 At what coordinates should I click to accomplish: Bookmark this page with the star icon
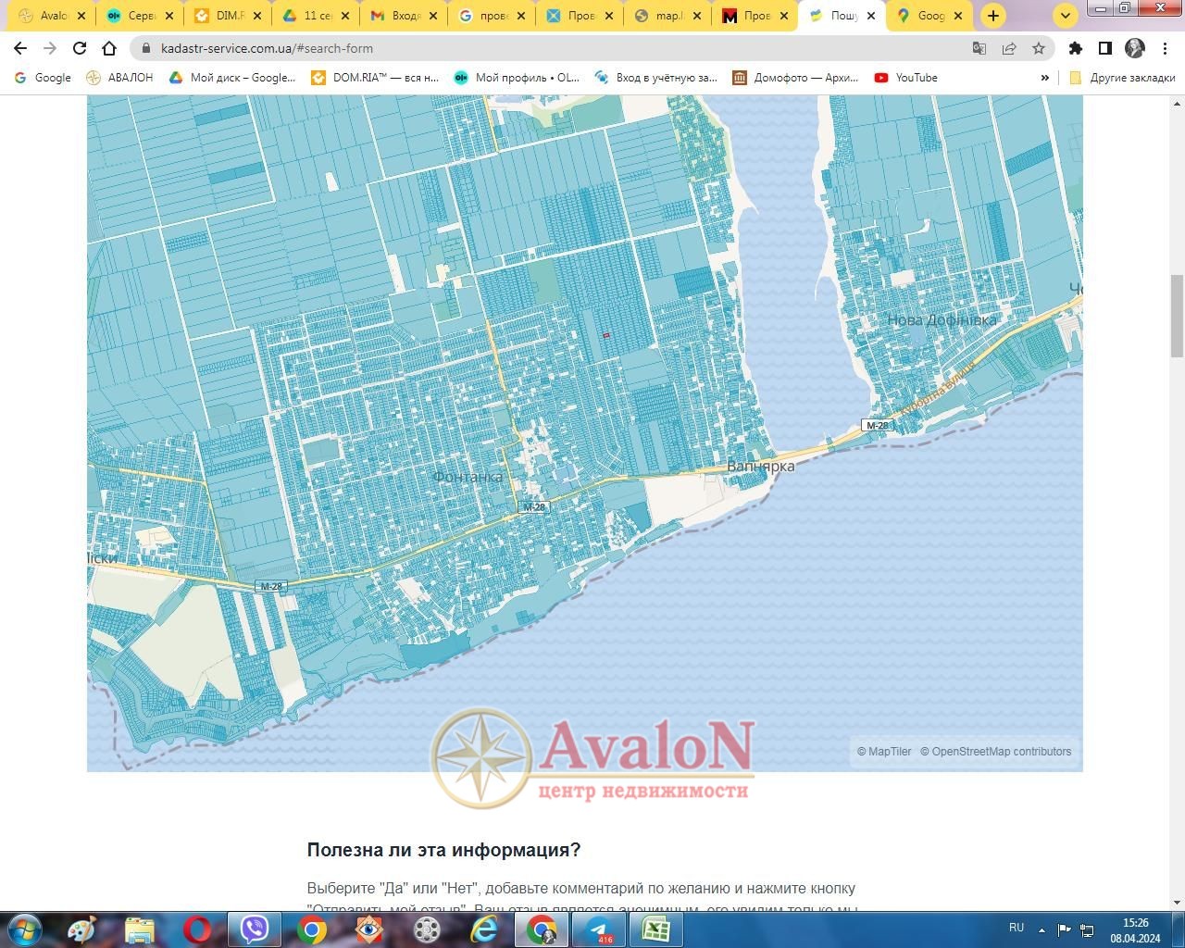tap(1039, 48)
